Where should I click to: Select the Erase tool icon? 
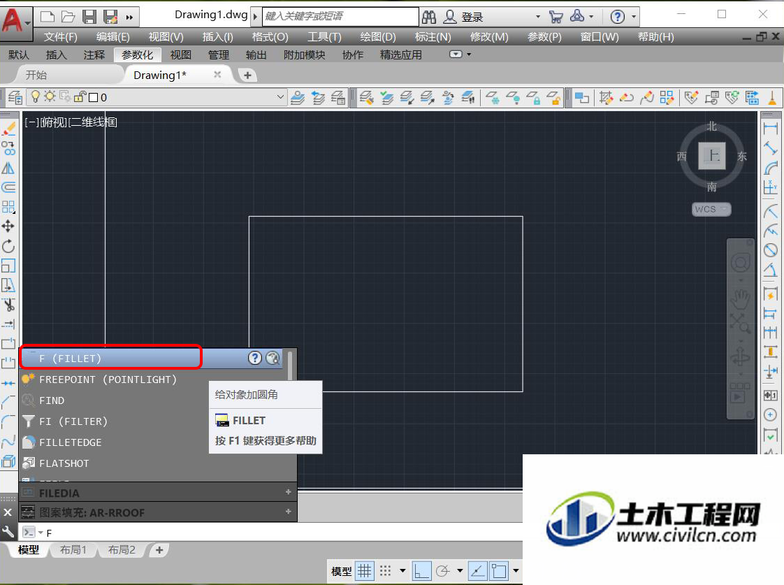(8, 129)
